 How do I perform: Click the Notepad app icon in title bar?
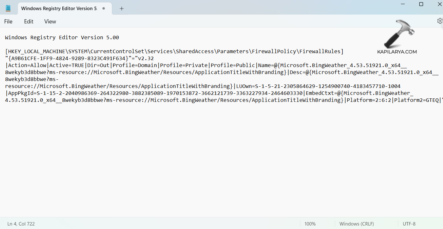(8, 9)
